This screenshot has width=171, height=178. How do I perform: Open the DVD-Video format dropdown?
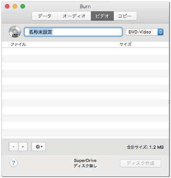pos(144,32)
